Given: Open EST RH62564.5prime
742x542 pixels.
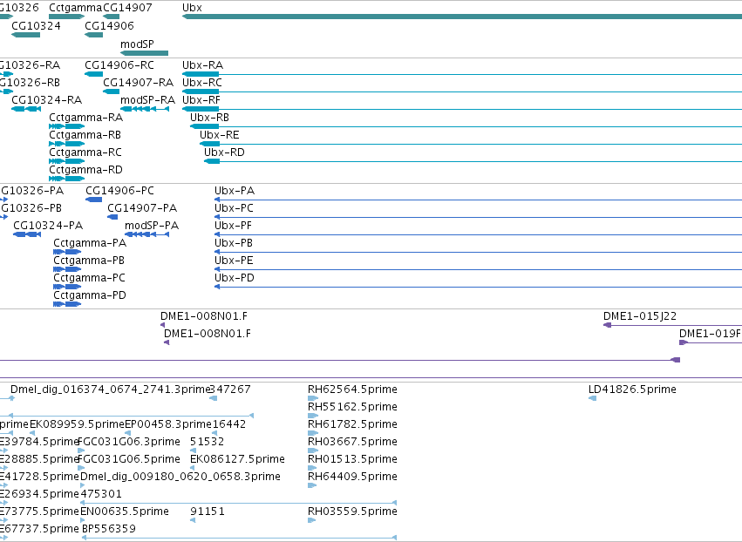Looking at the screenshot, I should click(x=352, y=390).
